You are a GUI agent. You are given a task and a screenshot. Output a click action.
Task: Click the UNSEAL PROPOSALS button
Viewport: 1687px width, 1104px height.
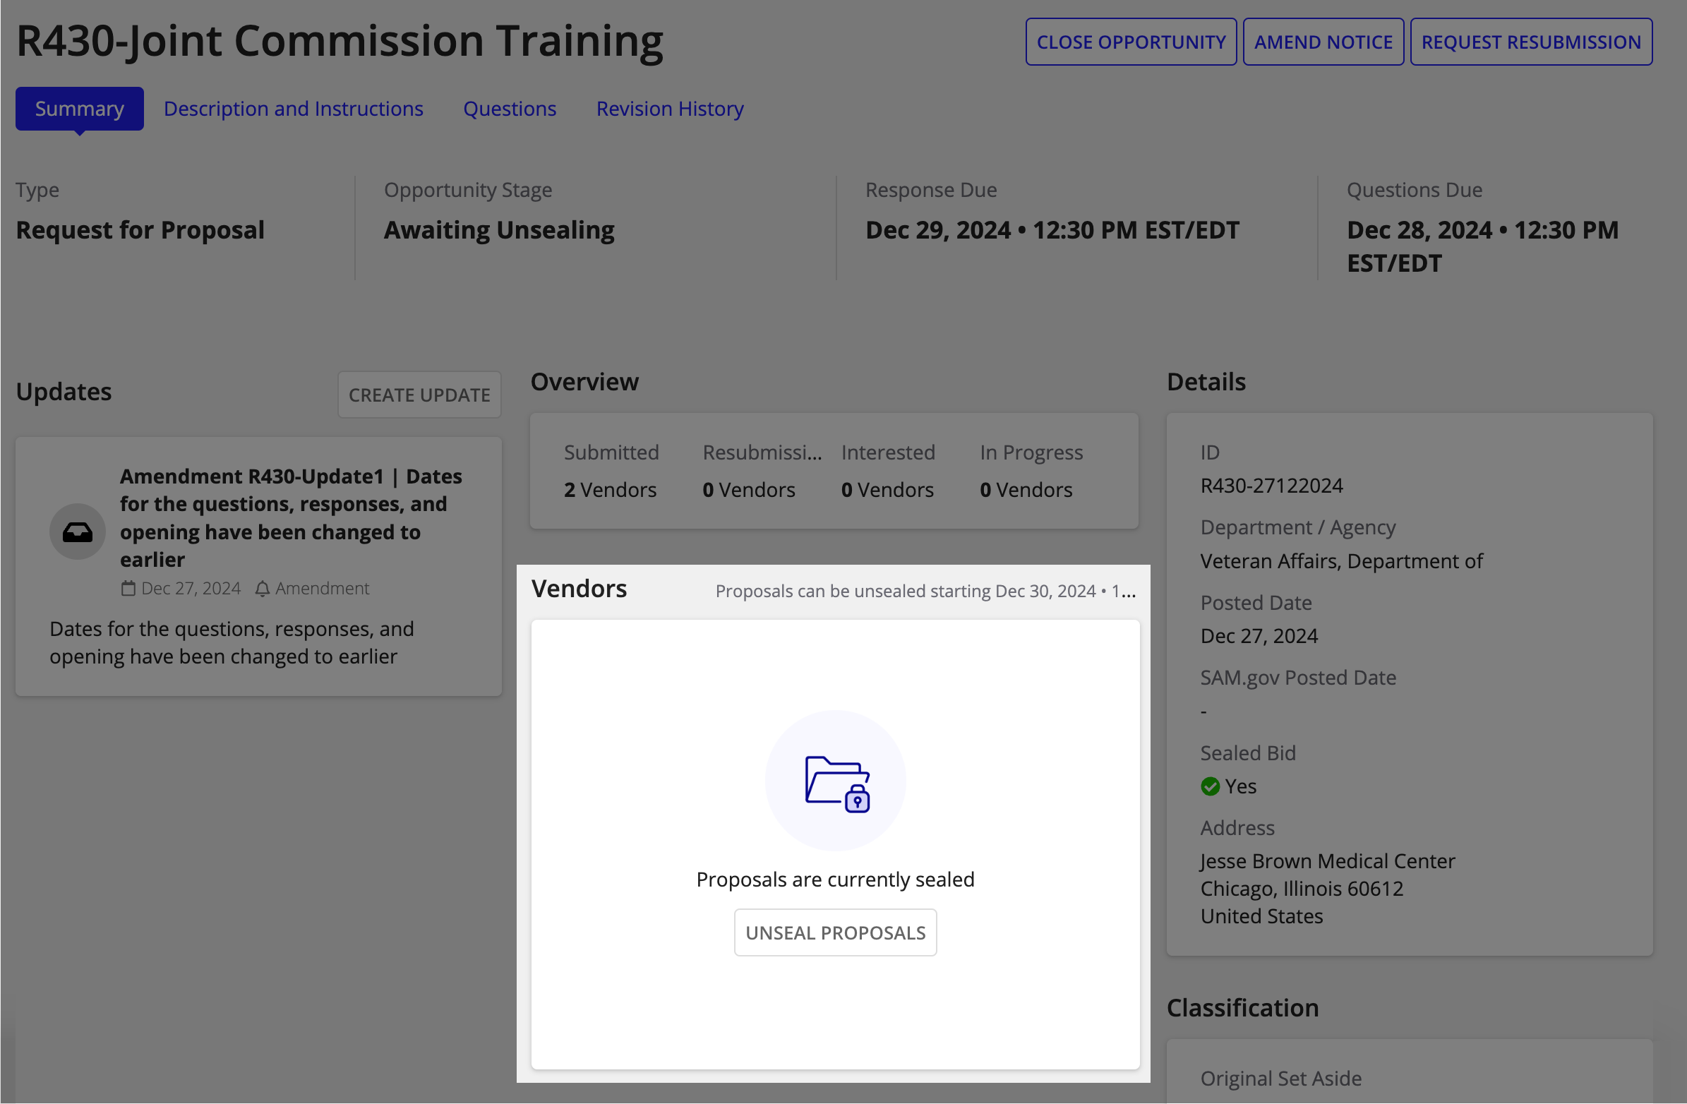click(836, 932)
